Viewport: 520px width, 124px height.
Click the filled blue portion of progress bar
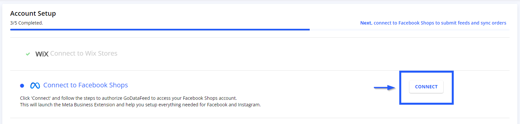coord(160,29)
